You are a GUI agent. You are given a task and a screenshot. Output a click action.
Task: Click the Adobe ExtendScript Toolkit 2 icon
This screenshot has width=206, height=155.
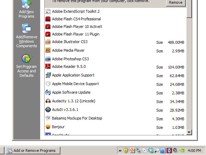(48, 11)
